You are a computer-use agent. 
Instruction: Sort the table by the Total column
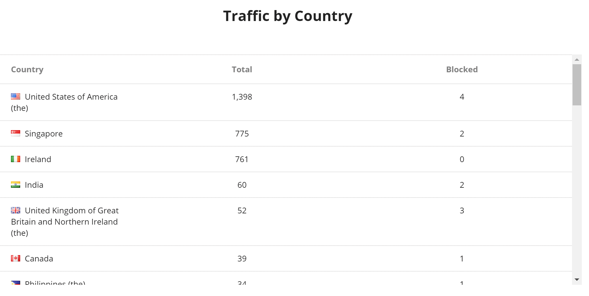pos(242,69)
